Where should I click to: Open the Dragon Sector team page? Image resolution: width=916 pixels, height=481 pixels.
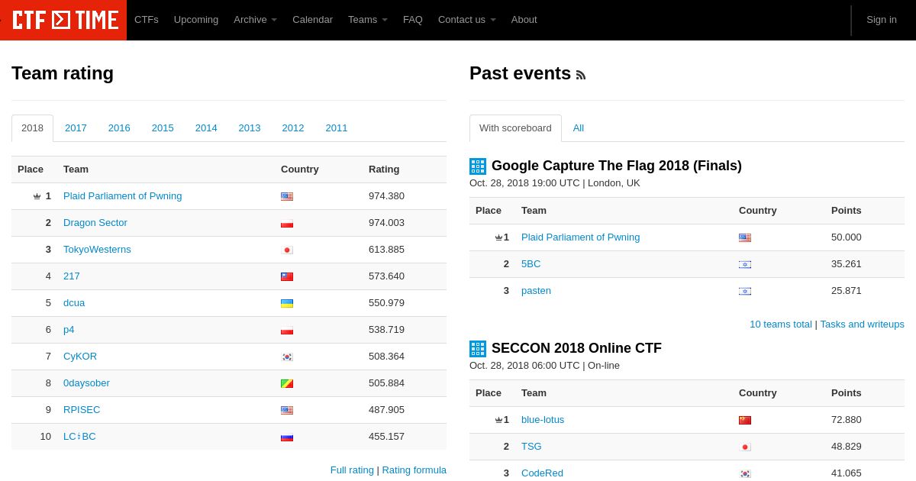click(95, 223)
